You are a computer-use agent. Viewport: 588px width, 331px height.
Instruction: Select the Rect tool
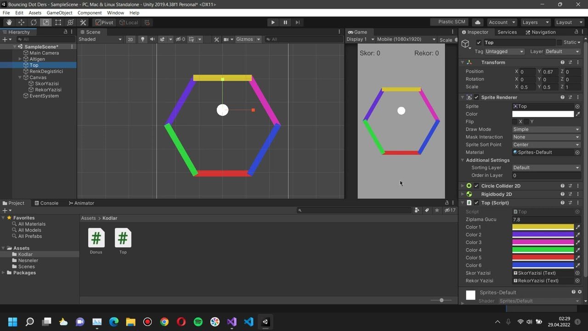(58, 22)
